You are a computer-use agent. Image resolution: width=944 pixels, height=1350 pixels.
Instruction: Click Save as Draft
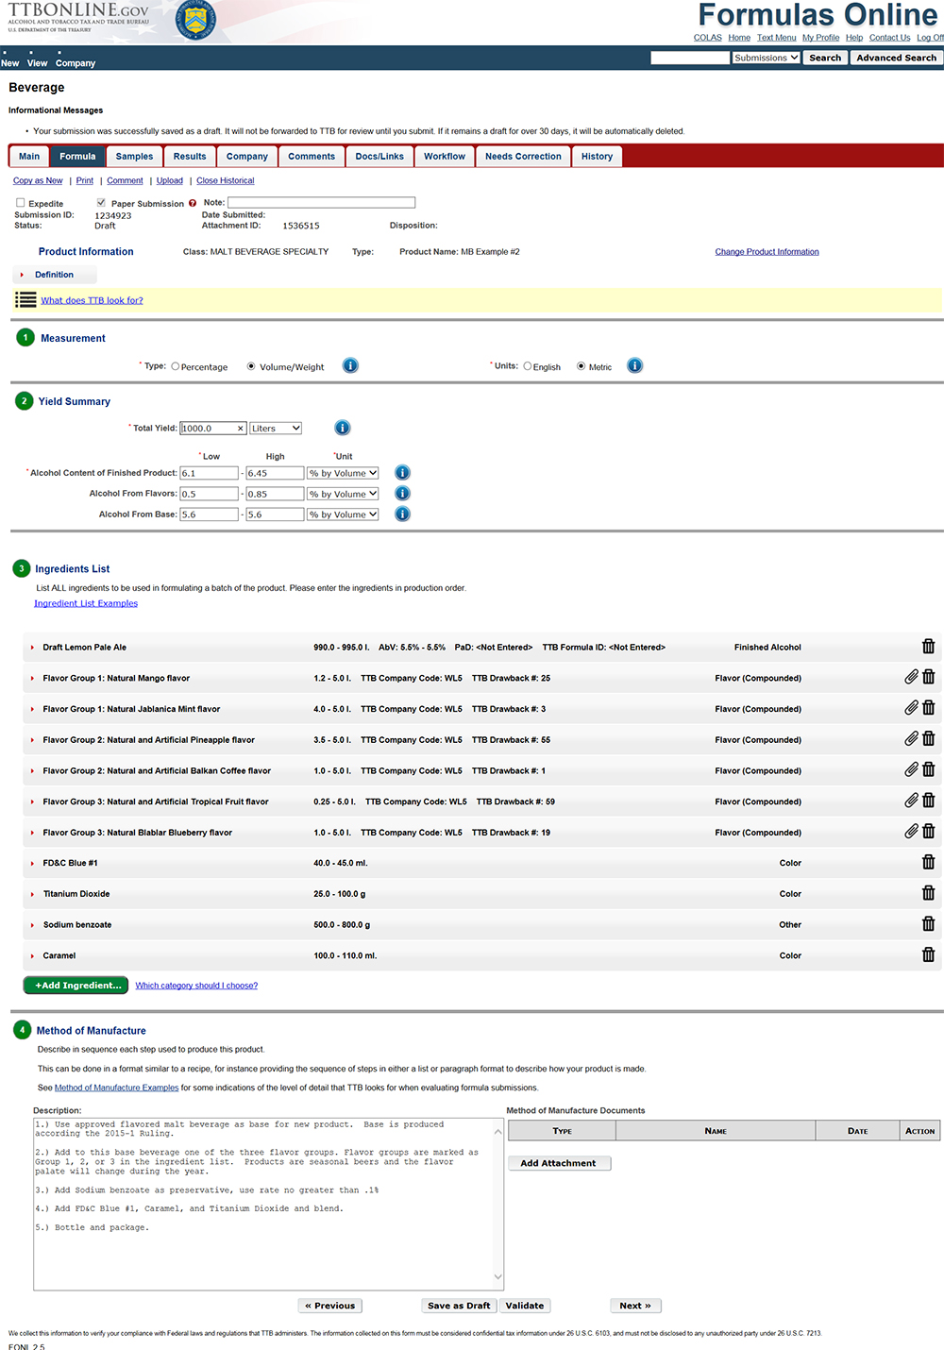(x=459, y=1306)
